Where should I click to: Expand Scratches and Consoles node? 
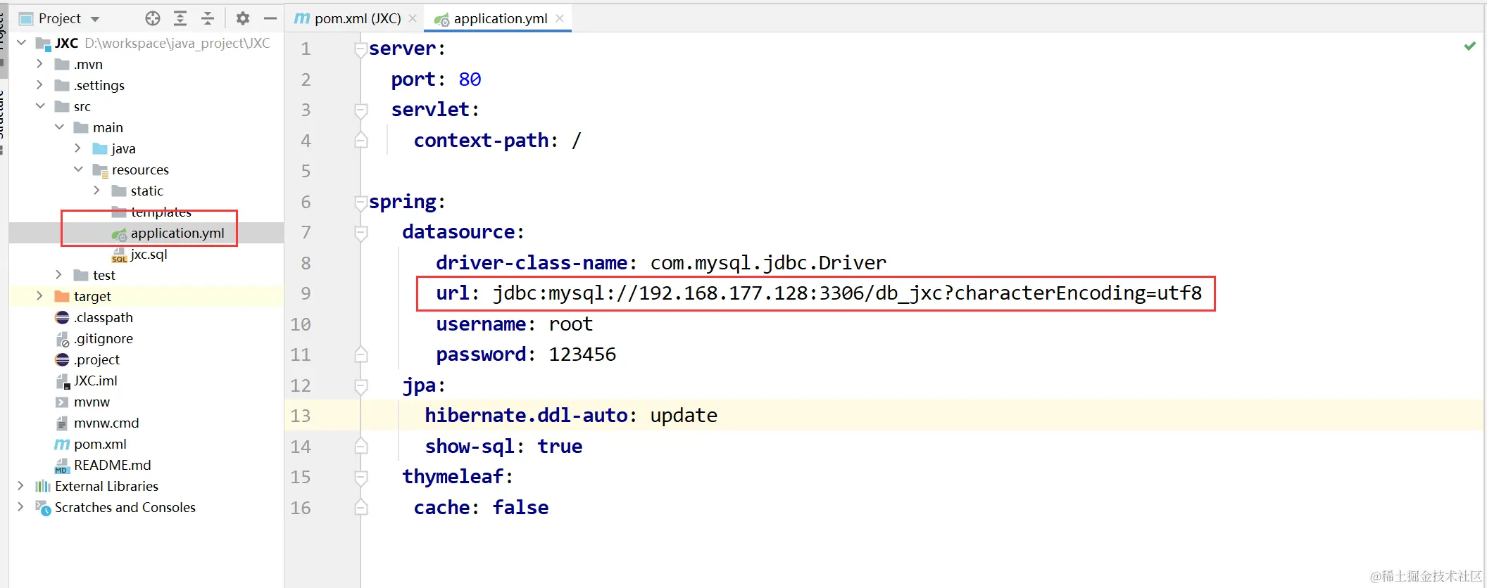[x=20, y=507]
